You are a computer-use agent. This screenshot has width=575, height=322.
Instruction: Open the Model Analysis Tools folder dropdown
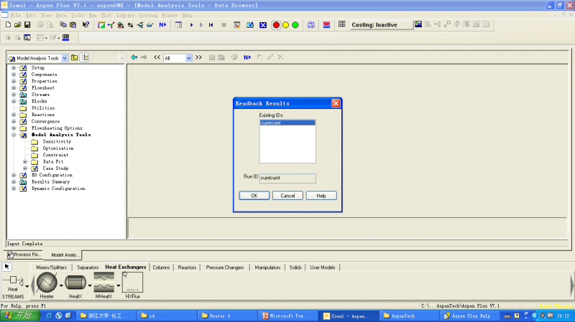65,58
